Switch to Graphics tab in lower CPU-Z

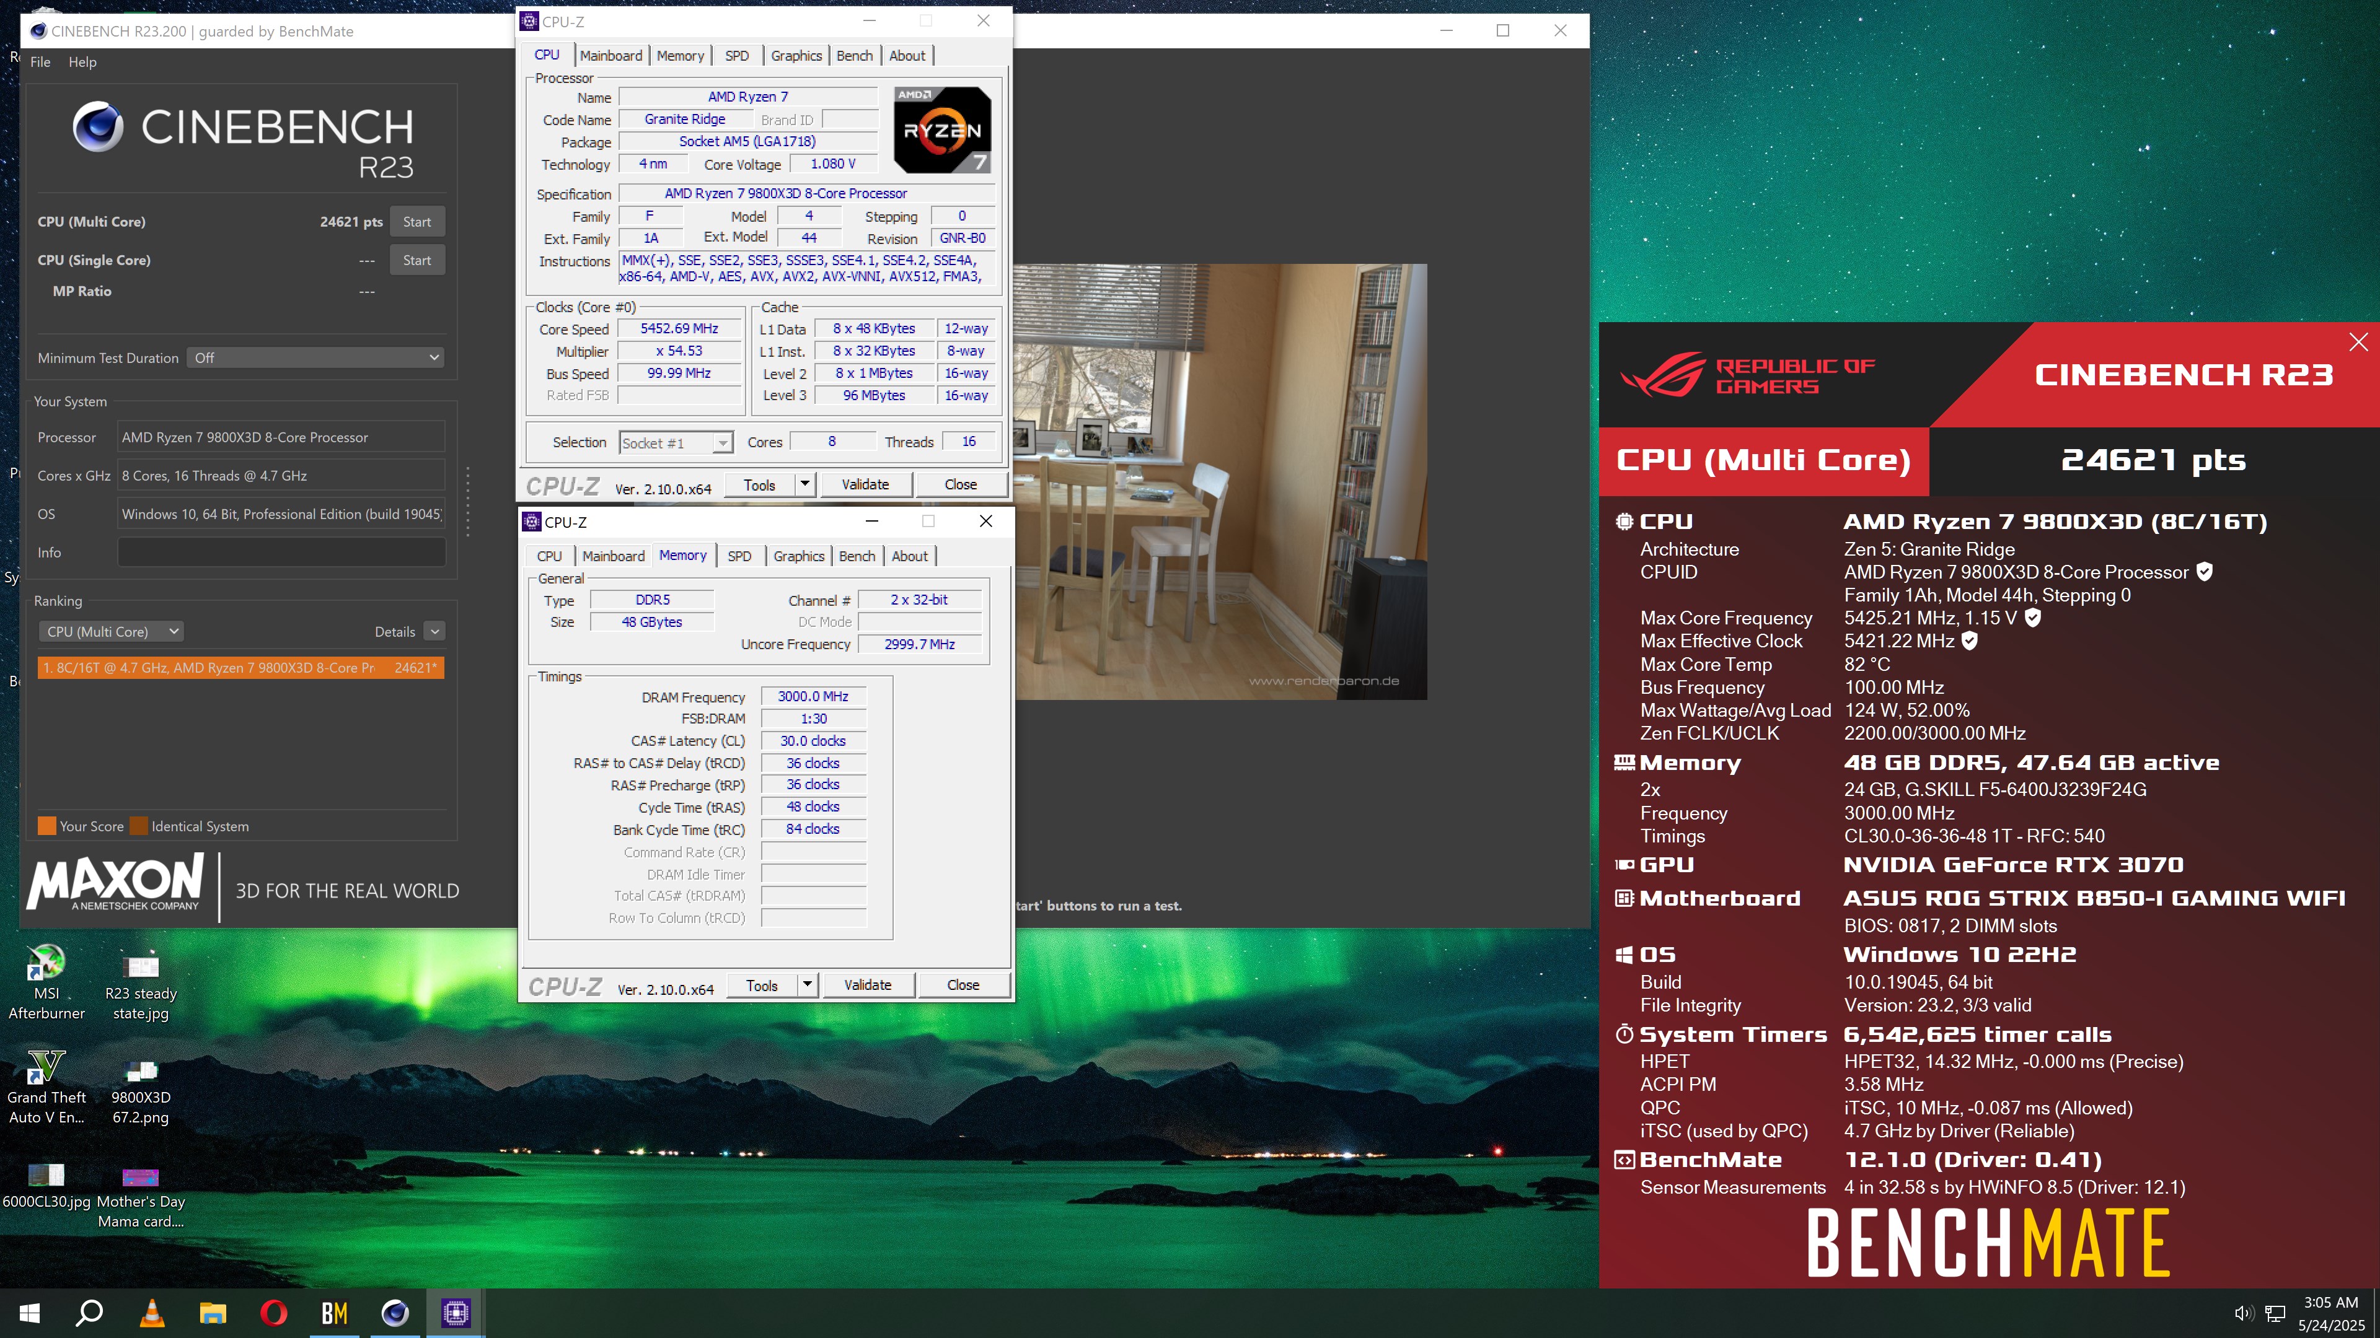click(x=799, y=556)
